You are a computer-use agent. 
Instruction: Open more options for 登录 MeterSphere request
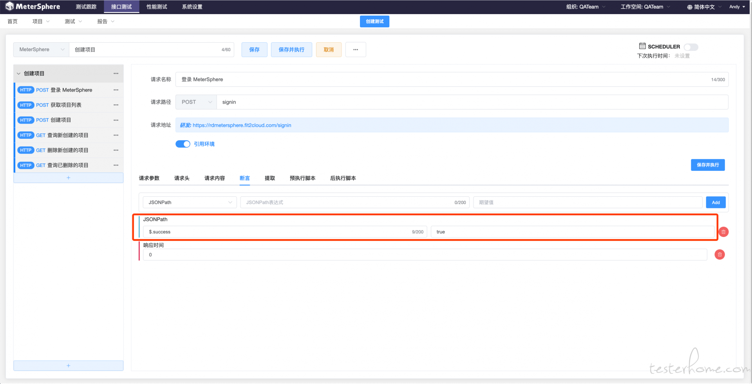click(x=116, y=90)
